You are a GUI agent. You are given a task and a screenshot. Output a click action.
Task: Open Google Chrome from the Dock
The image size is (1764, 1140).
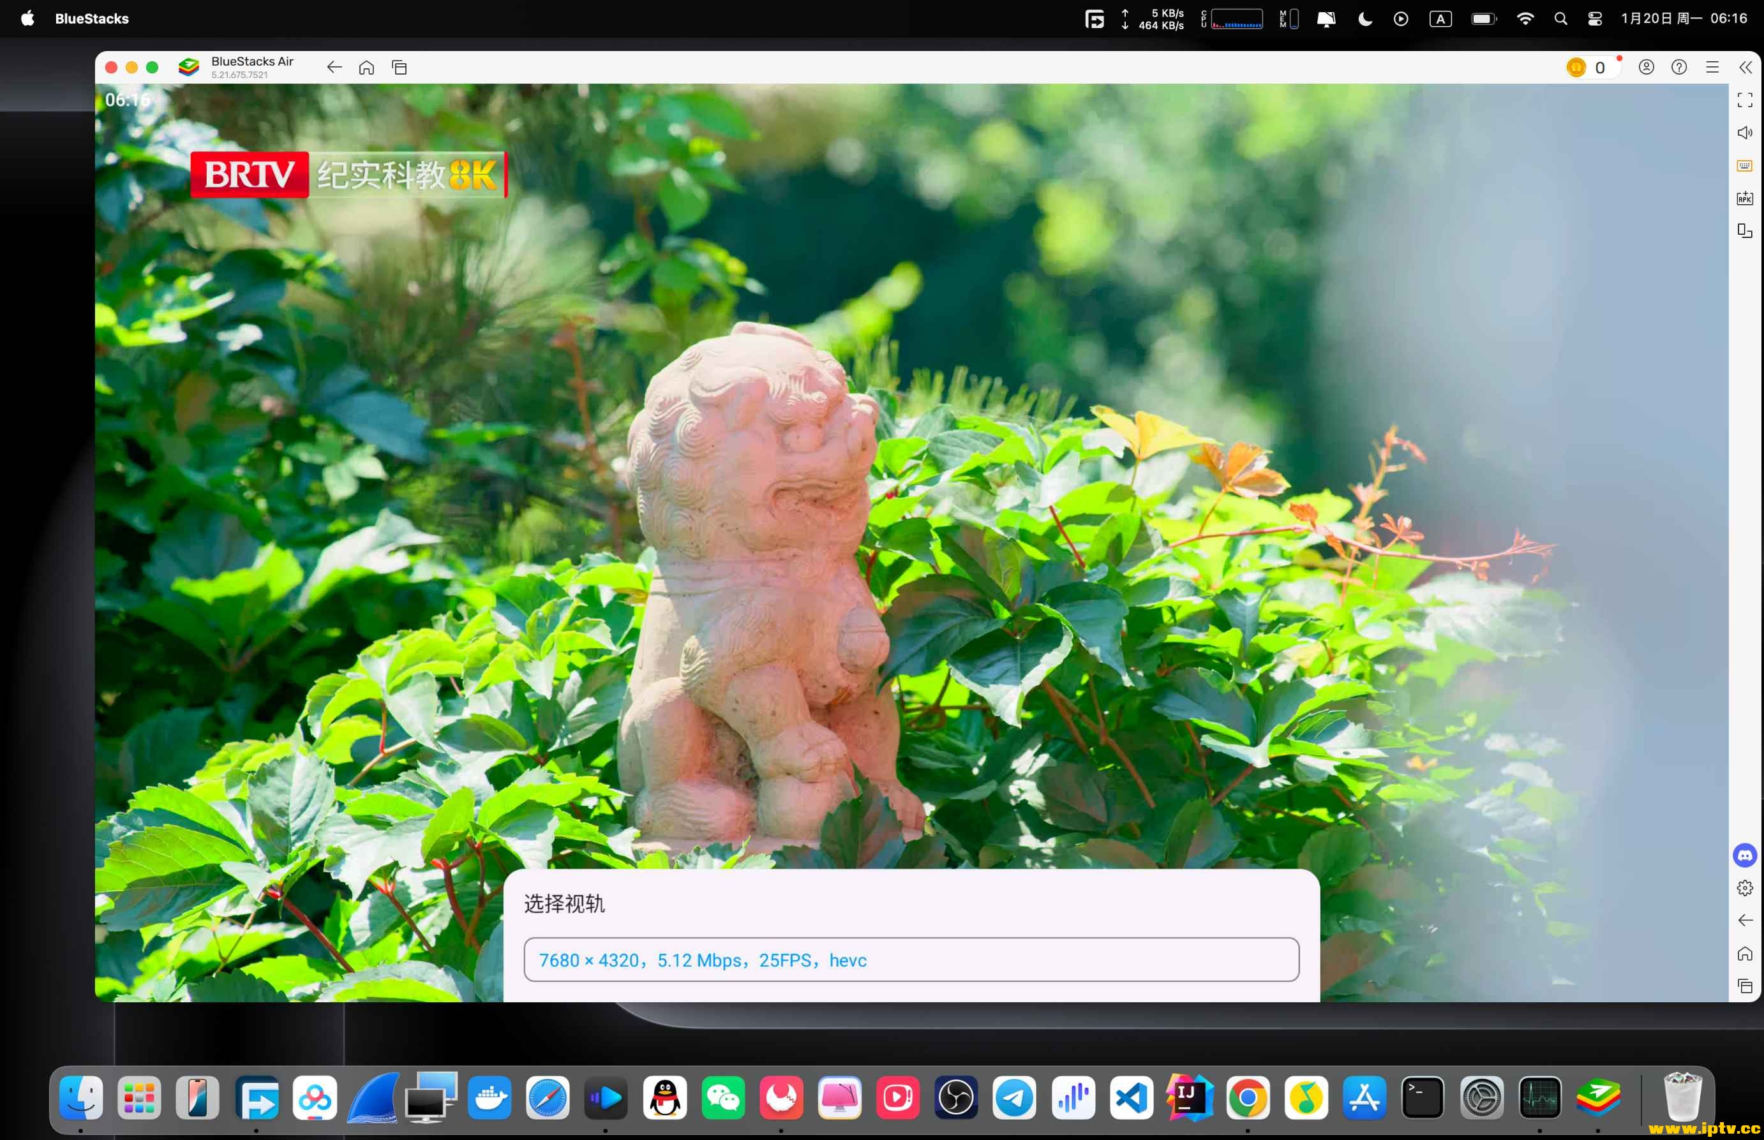pyautogui.click(x=1248, y=1098)
